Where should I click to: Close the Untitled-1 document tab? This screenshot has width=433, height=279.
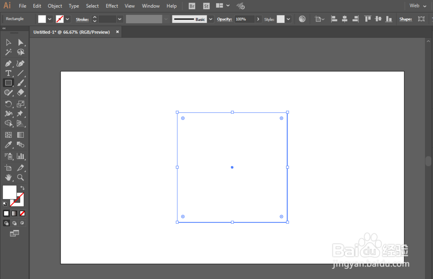point(117,32)
